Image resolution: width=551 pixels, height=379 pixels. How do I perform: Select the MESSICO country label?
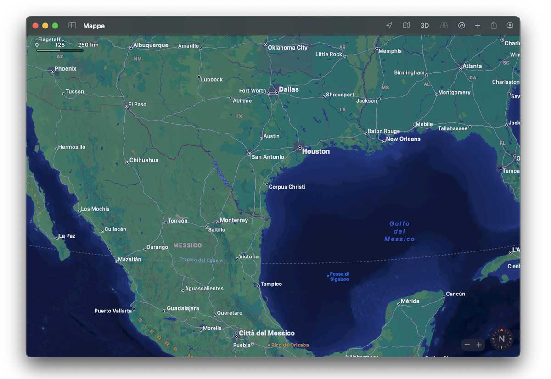(187, 245)
